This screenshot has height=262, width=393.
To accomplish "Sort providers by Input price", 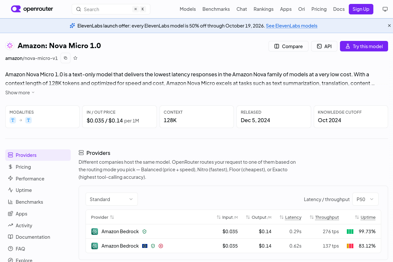I will click(227, 217).
